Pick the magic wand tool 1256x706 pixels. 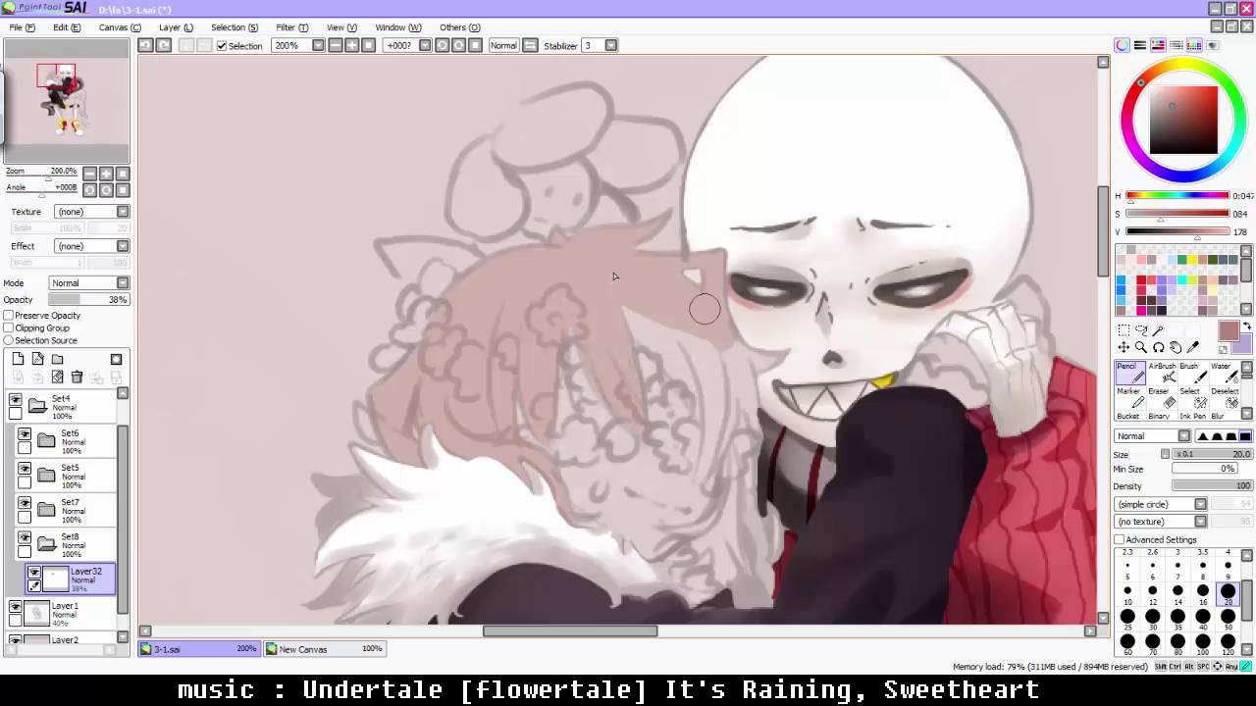pos(1159,330)
